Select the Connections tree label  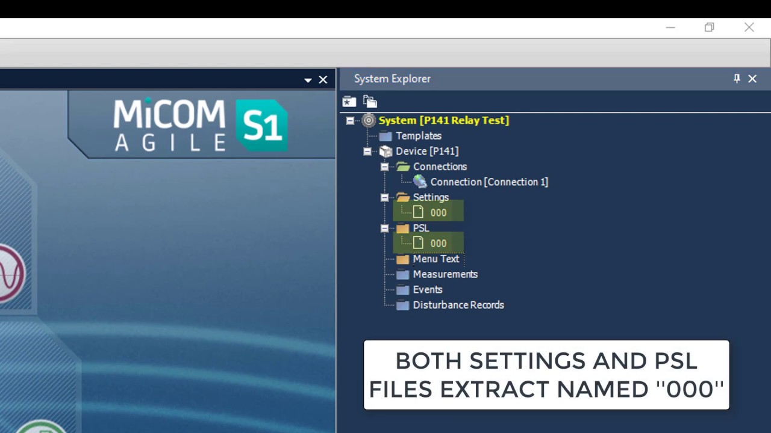tap(440, 167)
